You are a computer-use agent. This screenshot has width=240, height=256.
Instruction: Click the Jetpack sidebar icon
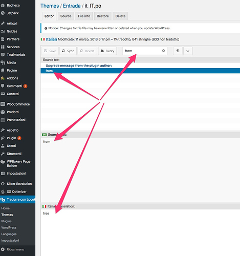pyautogui.click(x=3, y=13)
